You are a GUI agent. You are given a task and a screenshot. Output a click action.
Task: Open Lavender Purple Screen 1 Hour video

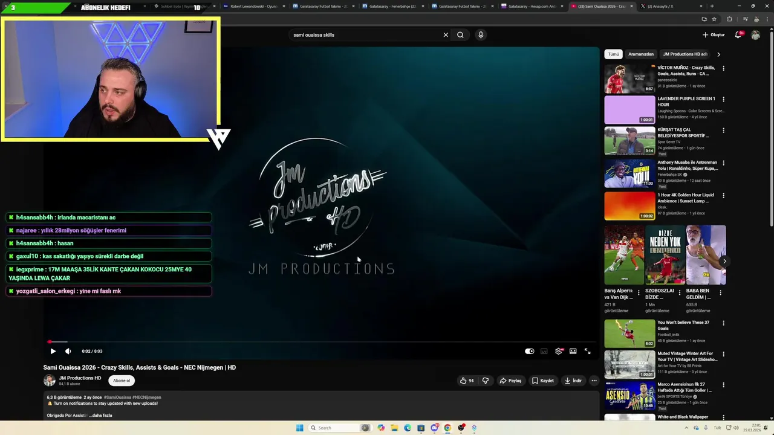[x=629, y=110]
